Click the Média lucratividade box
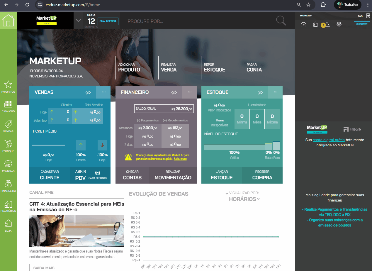 [257, 119]
